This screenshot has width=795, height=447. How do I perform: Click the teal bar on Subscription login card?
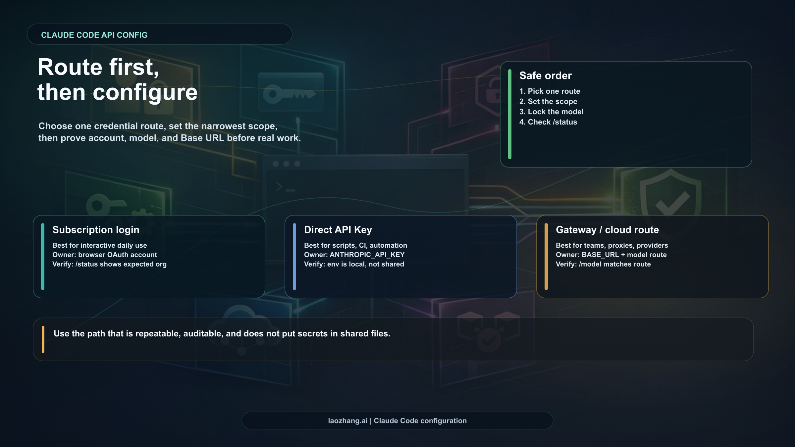pos(43,257)
